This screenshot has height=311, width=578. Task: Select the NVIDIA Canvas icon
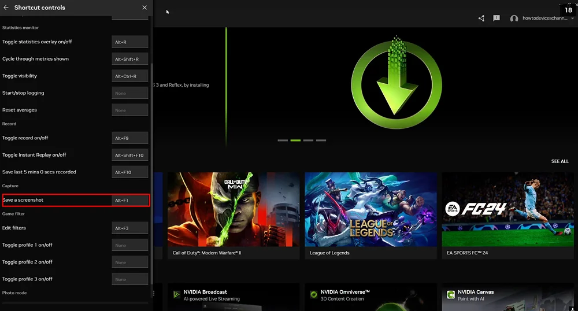click(x=450, y=295)
